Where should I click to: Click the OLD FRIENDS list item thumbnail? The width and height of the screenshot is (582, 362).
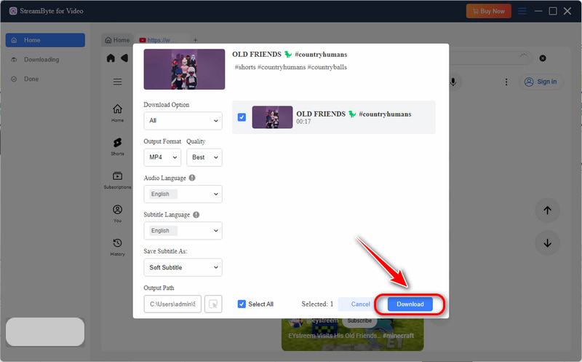(x=272, y=117)
